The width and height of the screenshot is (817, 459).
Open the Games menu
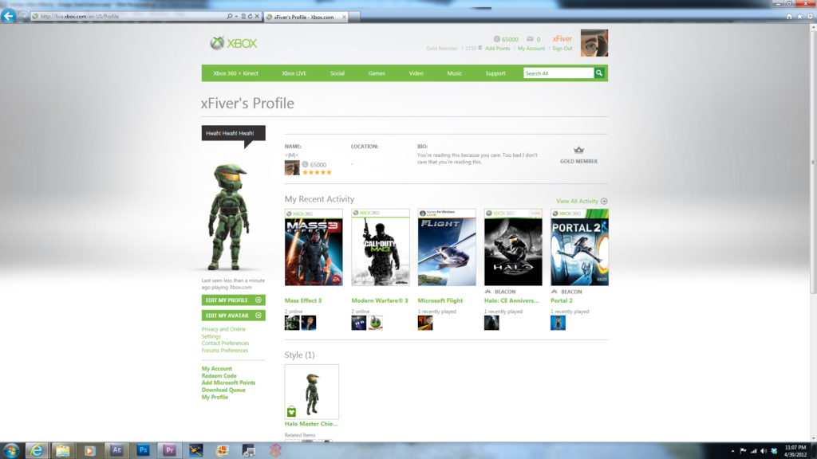point(377,73)
